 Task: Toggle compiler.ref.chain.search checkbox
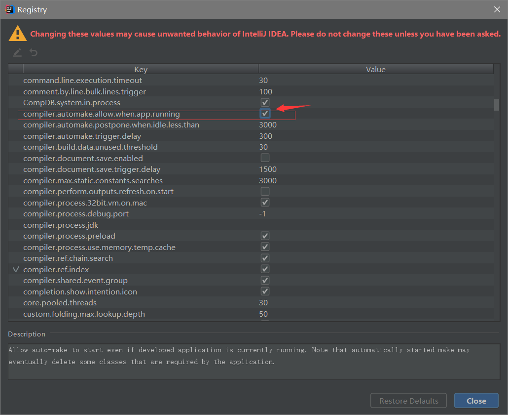coord(265,258)
